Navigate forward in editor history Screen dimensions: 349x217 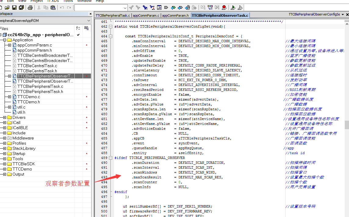[194, 8]
